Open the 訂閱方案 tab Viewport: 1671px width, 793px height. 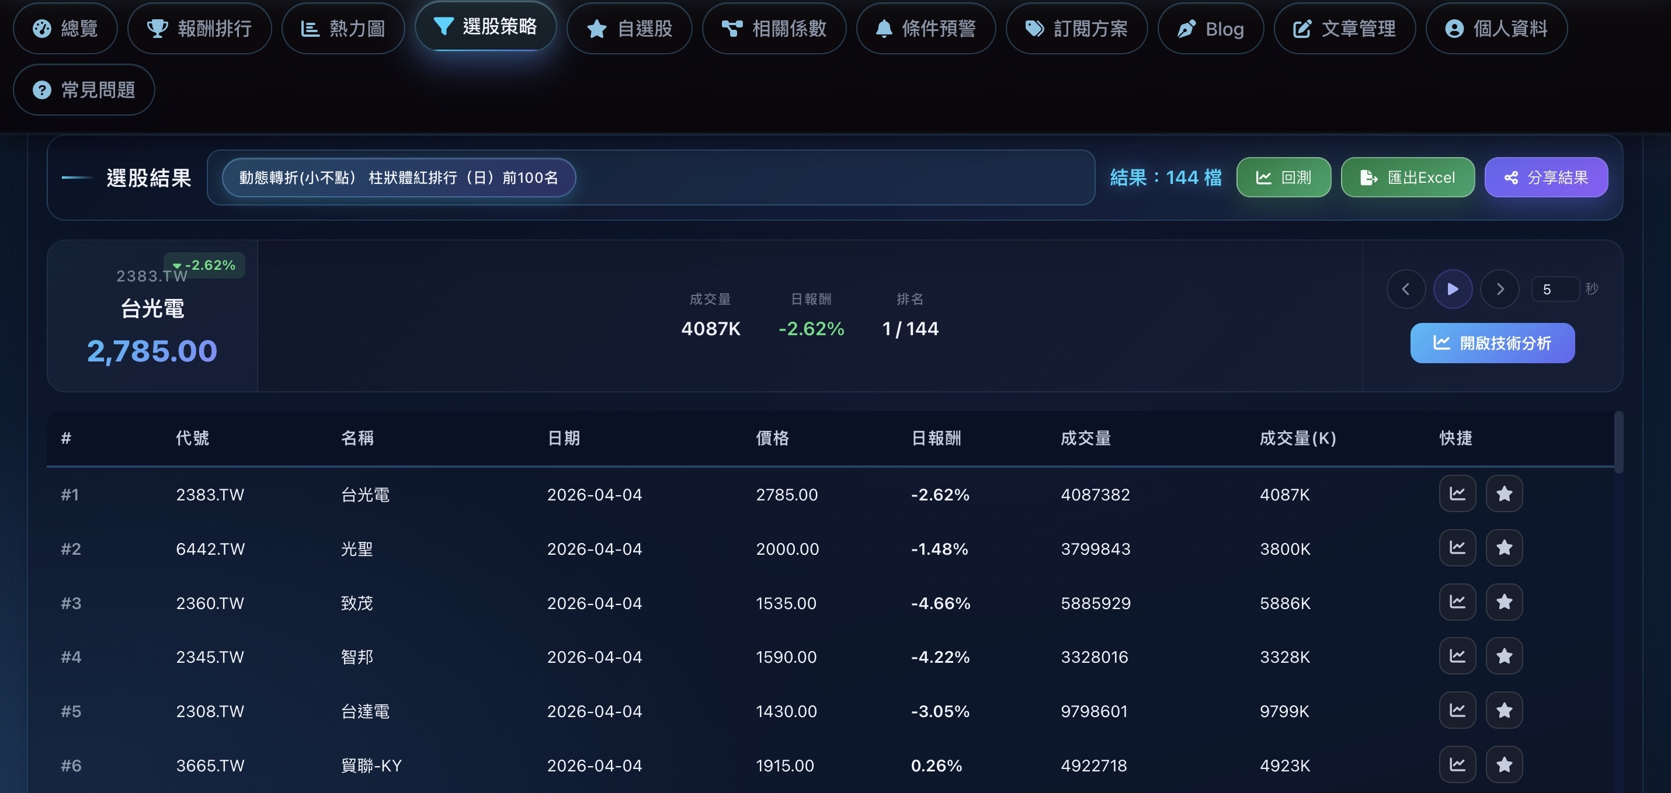click(x=1076, y=29)
